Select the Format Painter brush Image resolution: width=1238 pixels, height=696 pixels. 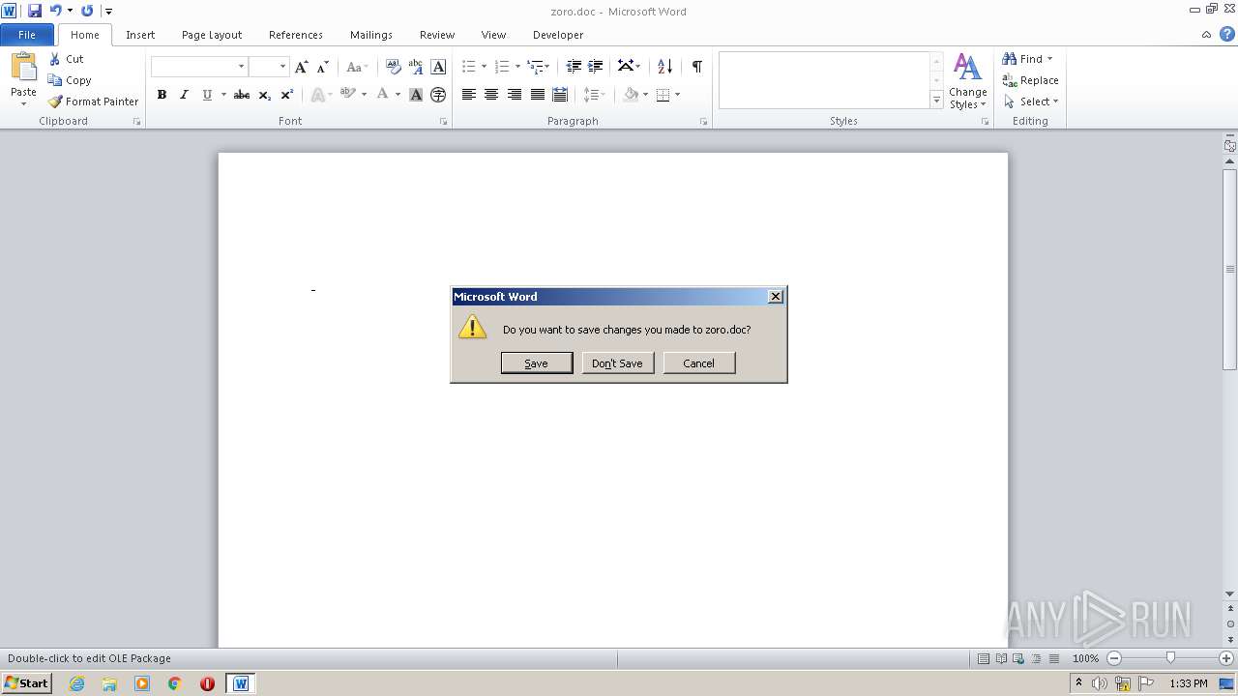[x=94, y=101]
